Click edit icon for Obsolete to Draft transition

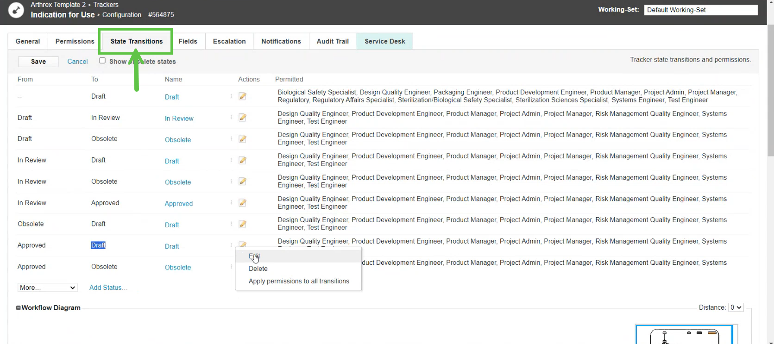242,224
